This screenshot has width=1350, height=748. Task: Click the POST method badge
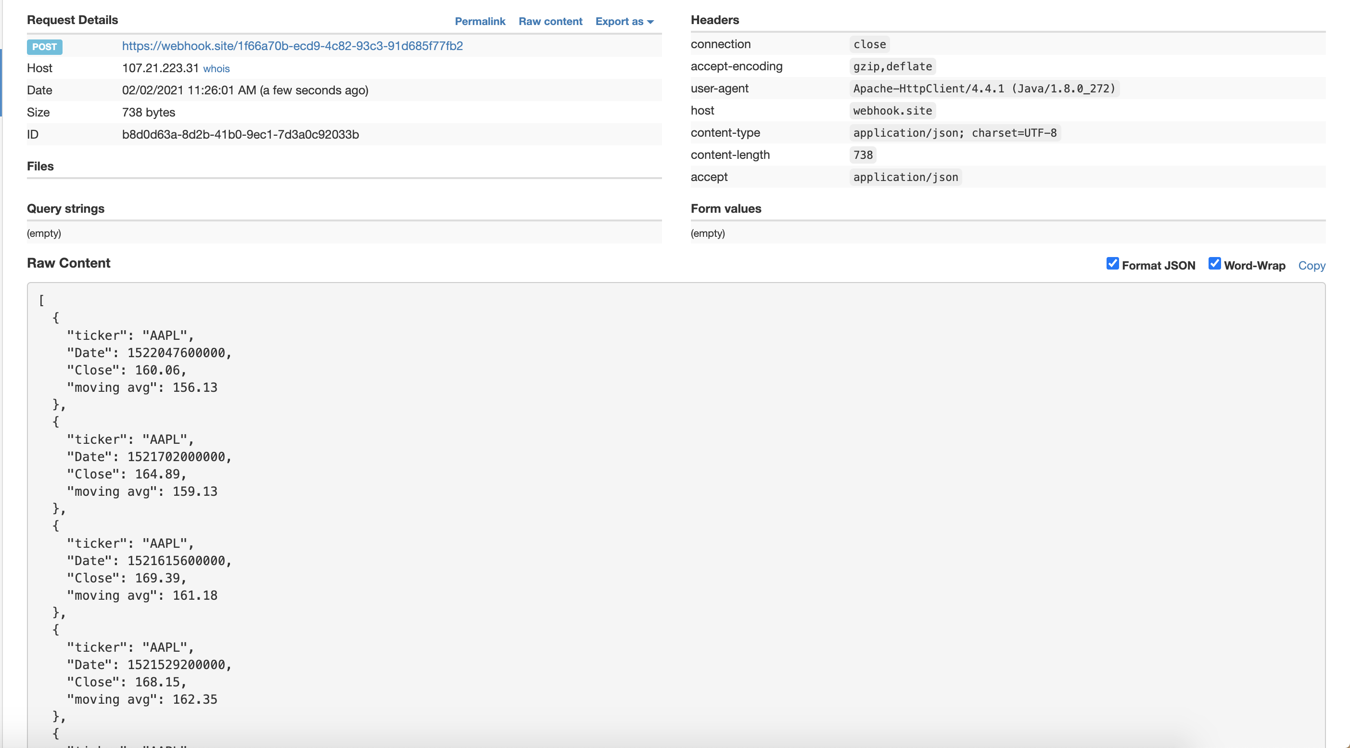45,47
